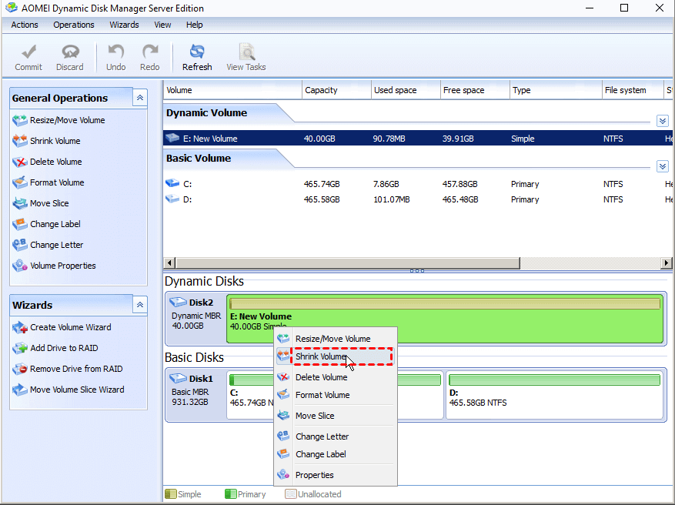
Task: Collapse the Wizards panel
Action: (x=139, y=305)
